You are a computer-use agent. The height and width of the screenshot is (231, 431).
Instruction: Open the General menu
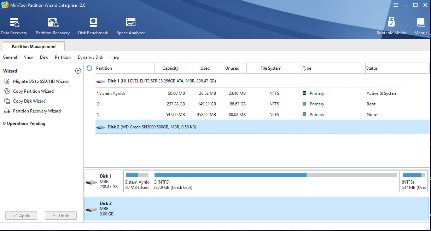pyautogui.click(x=10, y=57)
